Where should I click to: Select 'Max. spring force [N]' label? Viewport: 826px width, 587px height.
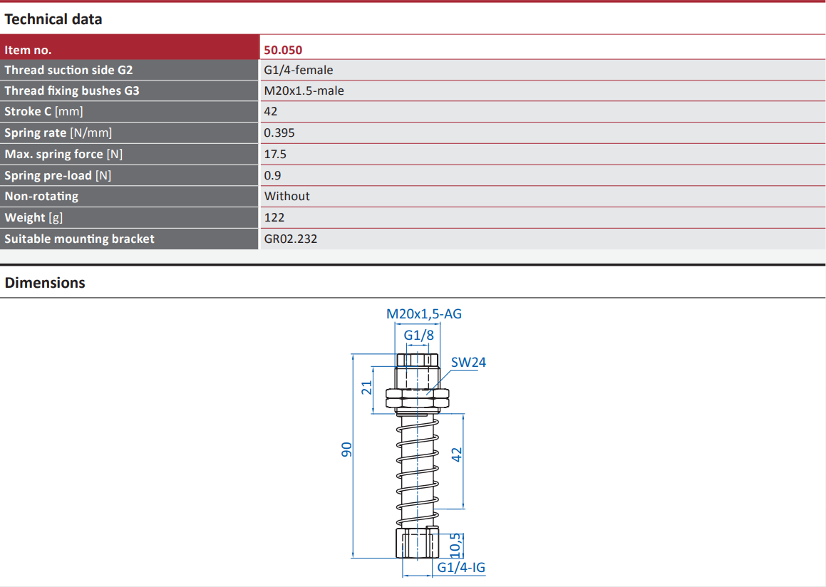(63, 155)
